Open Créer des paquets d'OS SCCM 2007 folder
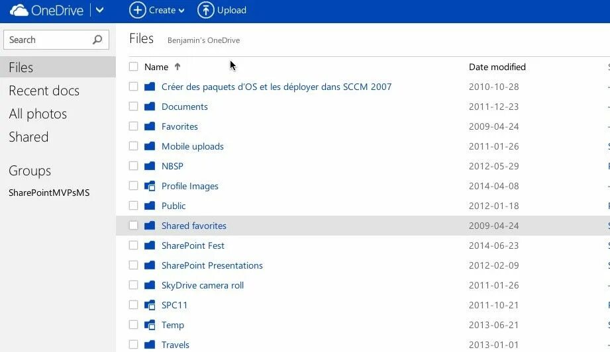This screenshot has width=610, height=352. click(277, 87)
